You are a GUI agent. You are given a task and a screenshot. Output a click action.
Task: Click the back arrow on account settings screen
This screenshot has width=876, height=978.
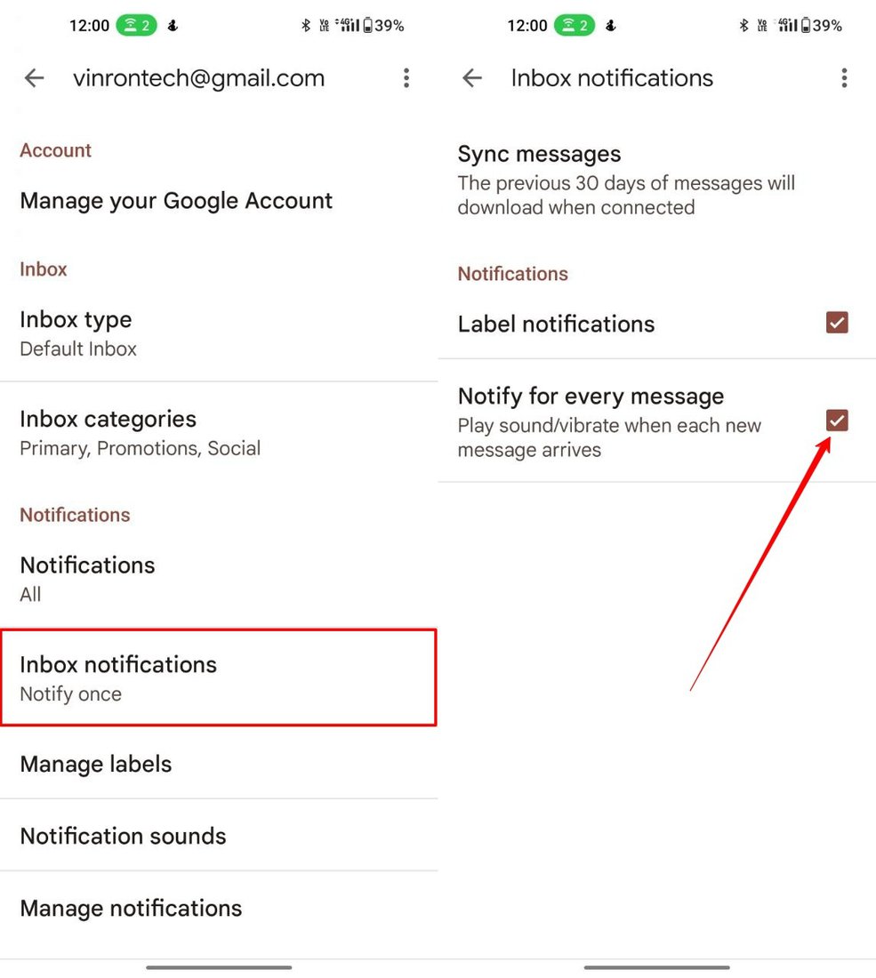pyautogui.click(x=34, y=78)
